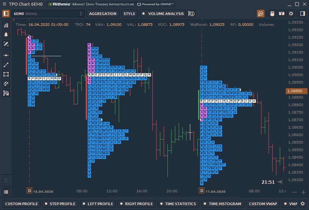
Task: Open the order entry panel icon
Action: coord(282,13)
